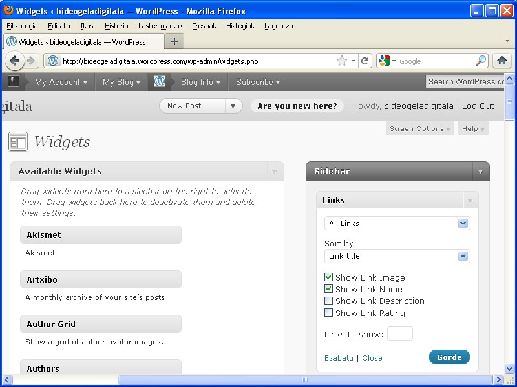Select the Artxibo widget header

(x=101, y=279)
